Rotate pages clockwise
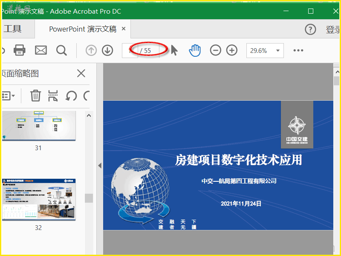The width and height of the screenshot is (341, 256). 87,96
